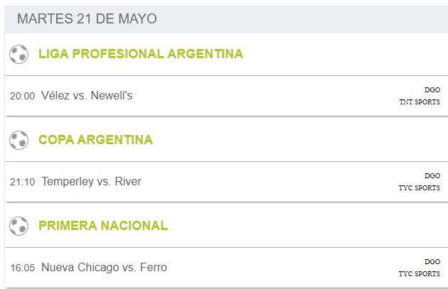Select the Vélez vs. Newell's match

[87, 96]
